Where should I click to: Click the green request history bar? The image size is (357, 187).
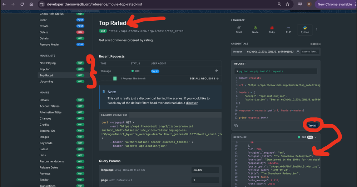(x=115, y=78)
